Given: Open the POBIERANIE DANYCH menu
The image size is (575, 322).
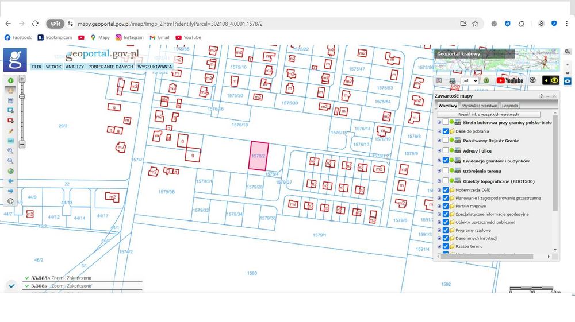Looking at the screenshot, I should pos(110,67).
